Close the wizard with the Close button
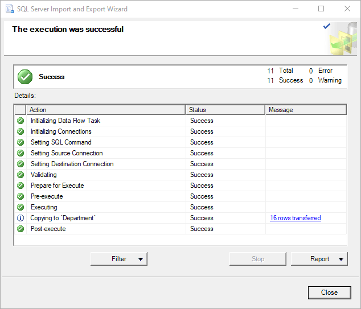Viewport: 361px width, 309px height. 330,292
